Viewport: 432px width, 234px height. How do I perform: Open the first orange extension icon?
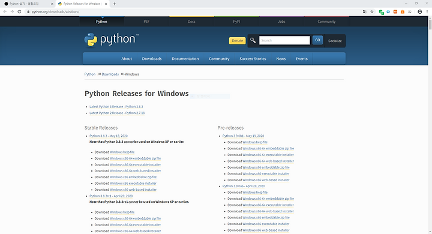(395, 11)
